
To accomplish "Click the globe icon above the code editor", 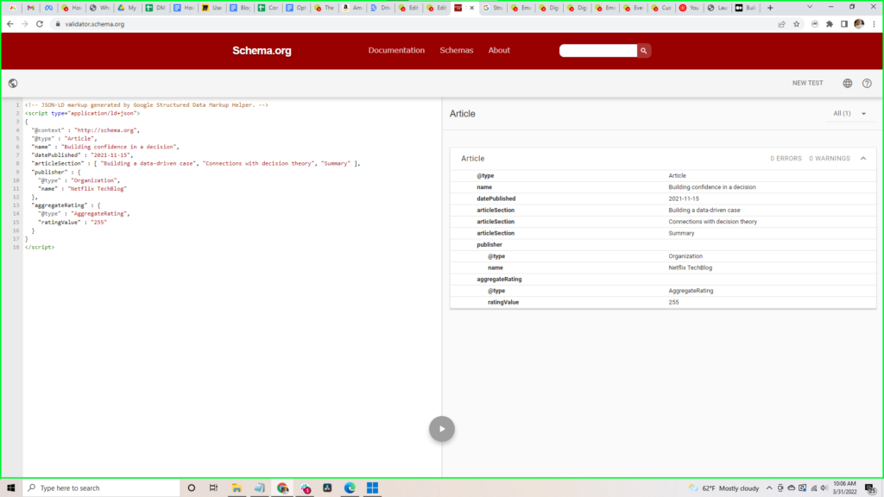I will (x=13, y=84).
